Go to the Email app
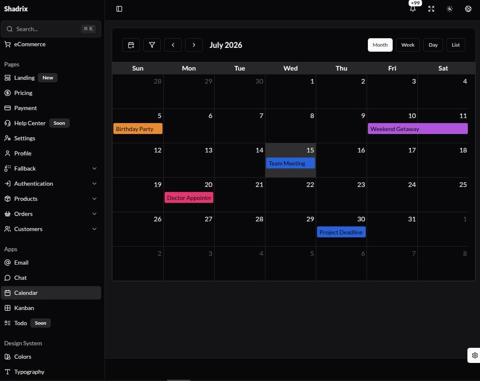Image resolution: width=480 pixels, height=381 pixels. [x=51, y=263]
